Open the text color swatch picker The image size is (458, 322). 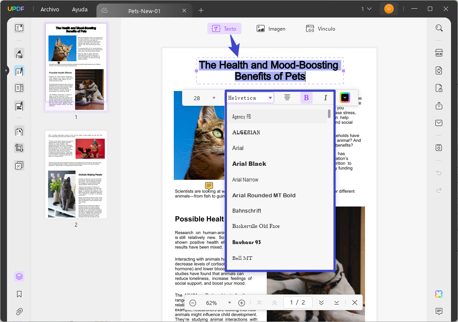[344, 98]
